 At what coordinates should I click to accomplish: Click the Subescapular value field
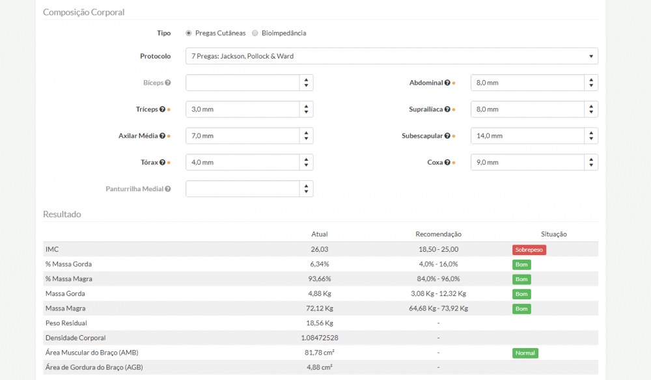click(x=527, y=136)
